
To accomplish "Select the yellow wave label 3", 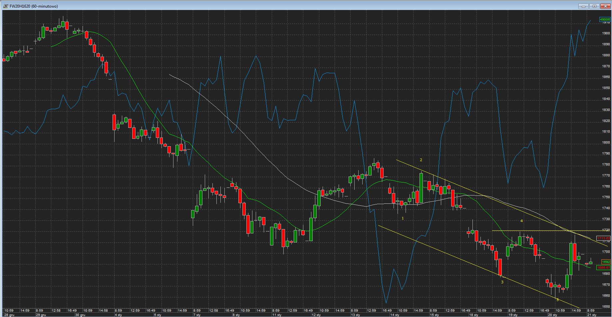I will pyautogui.click(x=502, y=282).
